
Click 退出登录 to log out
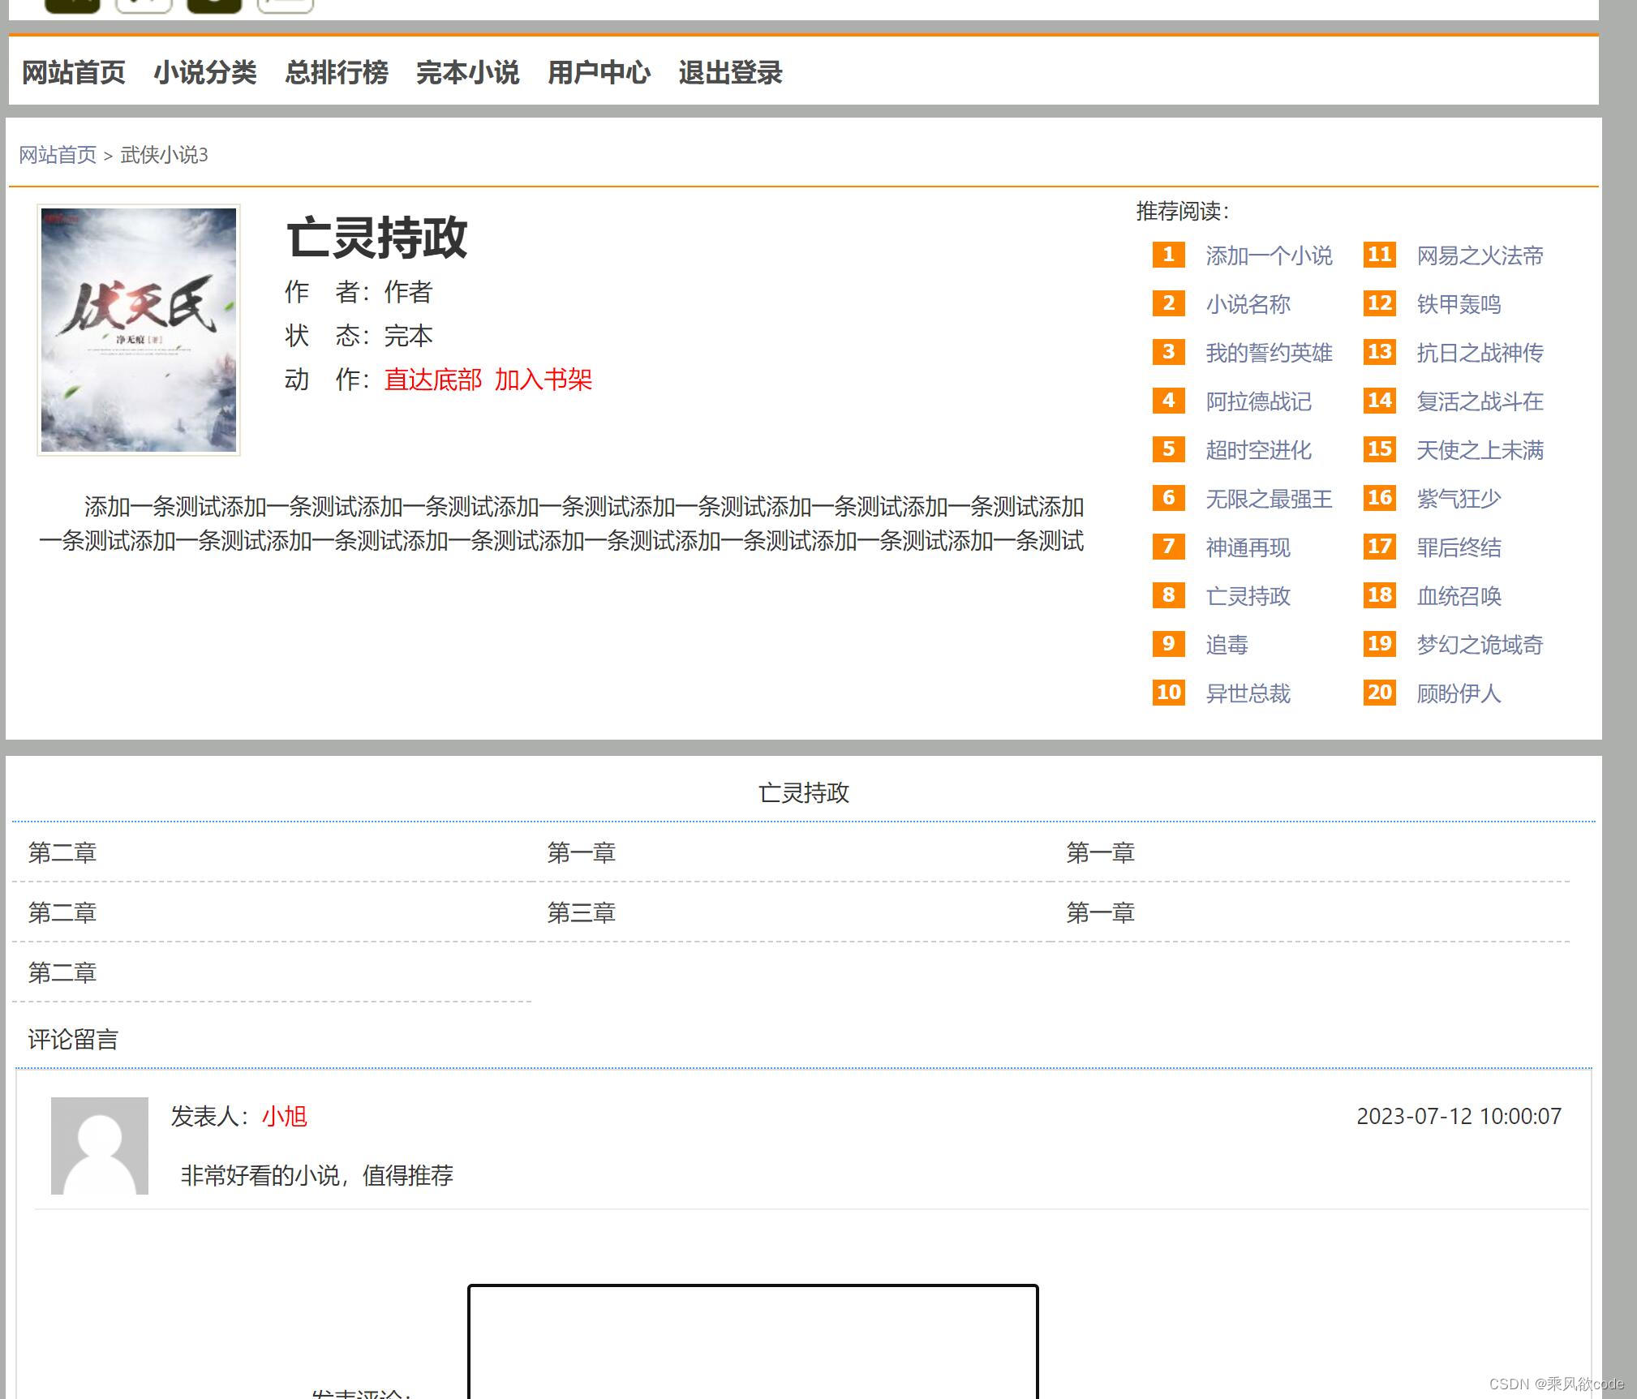coord(729,72)
